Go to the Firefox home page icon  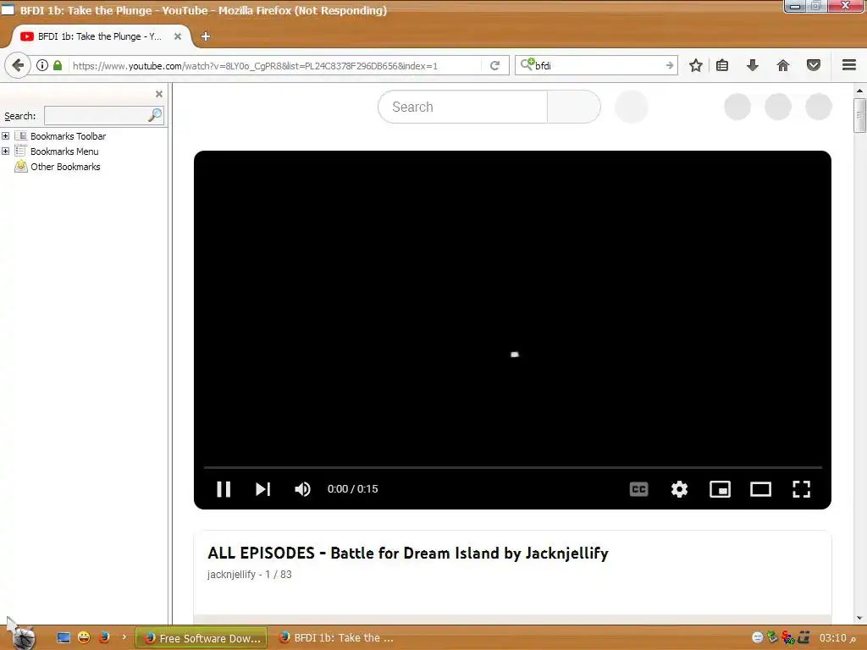click(x=782, y=66)
